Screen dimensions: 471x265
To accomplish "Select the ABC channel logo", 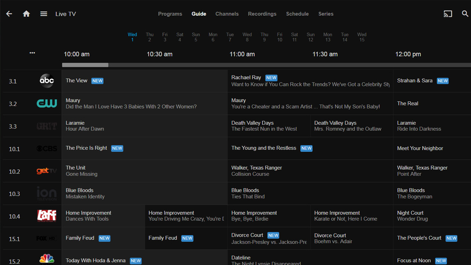I will pos(47,81).
